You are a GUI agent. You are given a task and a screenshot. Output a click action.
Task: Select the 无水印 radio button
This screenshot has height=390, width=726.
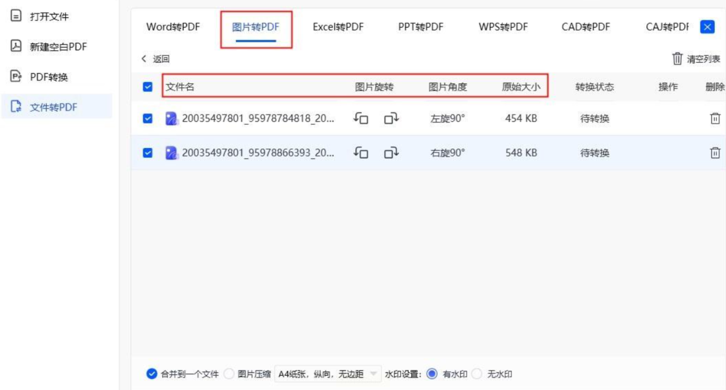point(477,374)
